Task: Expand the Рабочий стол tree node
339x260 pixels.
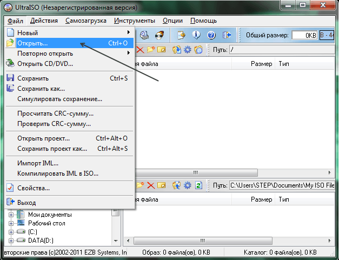Action: coord(11,223)
